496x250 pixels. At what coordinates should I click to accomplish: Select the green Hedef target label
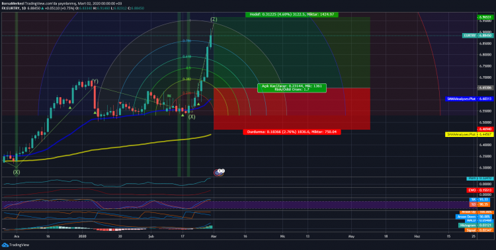pos(292,15)
